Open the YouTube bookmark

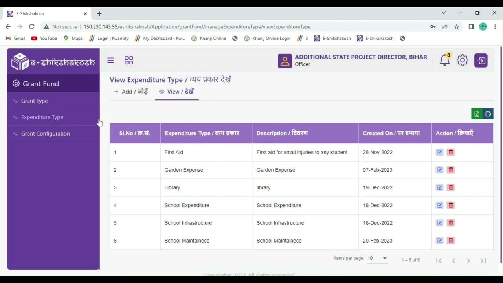coord(44,38)
